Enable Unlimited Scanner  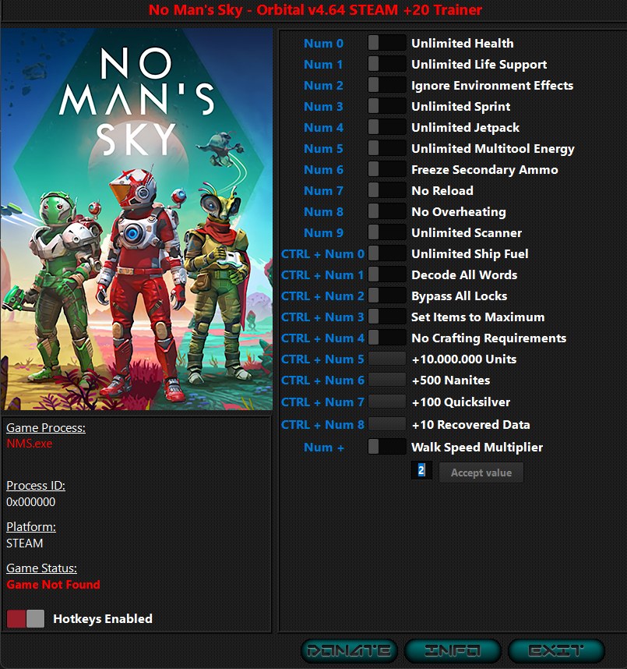386,232
